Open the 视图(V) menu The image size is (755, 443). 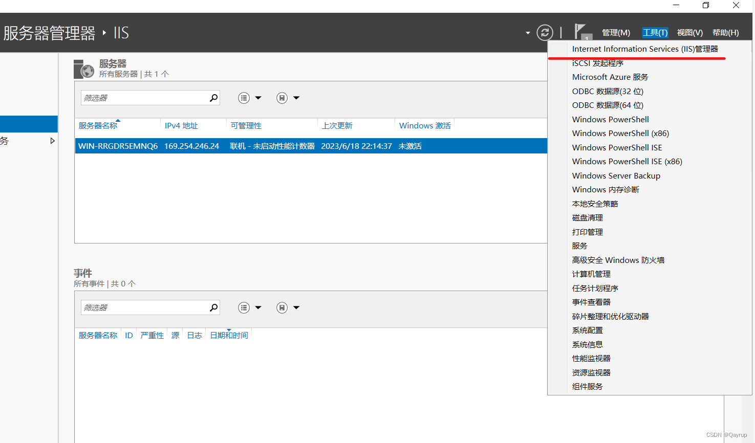[x=689, y=33]
